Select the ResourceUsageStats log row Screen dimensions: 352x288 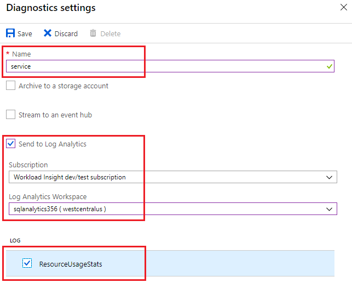coord(192,264)
